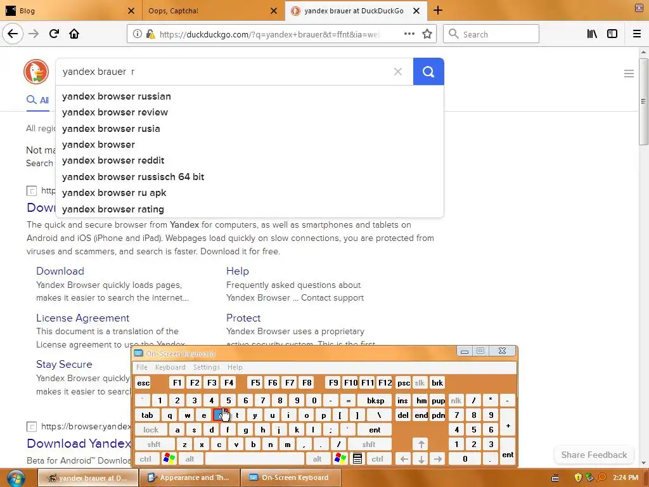Toggle the Firefox sidebar icon
The width and height of the screenshot is (649, 487).
tap(612, 34)
